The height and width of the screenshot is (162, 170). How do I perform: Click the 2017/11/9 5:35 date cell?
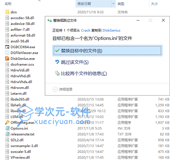[x=90, y=128]
